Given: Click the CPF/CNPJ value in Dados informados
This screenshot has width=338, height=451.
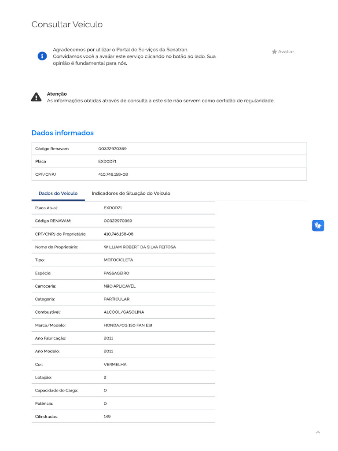Looking at the screenshot, I should pos(113,174).
